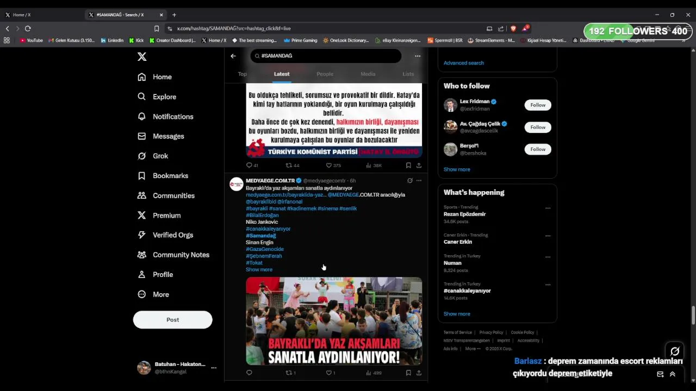Open Bayraklı'da Yaz Akşamları image
696x391 pixels.
(x=334, y=321)
